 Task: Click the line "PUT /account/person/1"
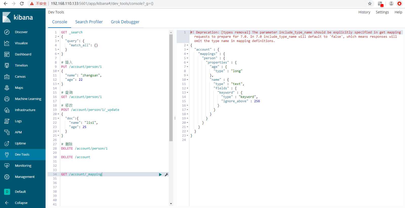tap(82, 67)
